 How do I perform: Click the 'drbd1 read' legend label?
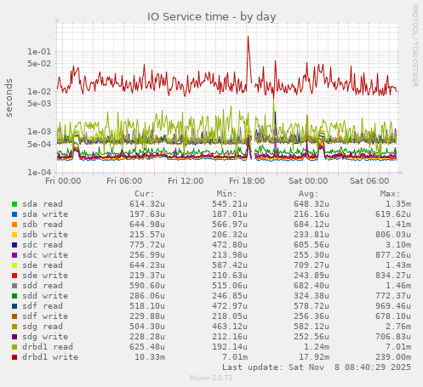point(48,347)
